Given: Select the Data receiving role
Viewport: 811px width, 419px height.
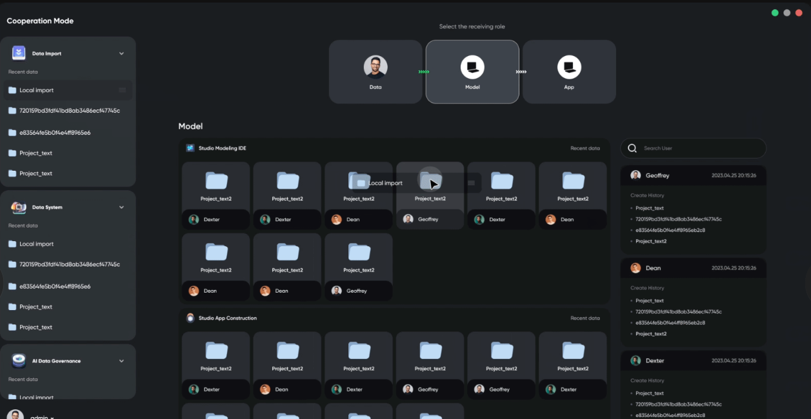Looking at the screenshot, I should click(375, 72).
